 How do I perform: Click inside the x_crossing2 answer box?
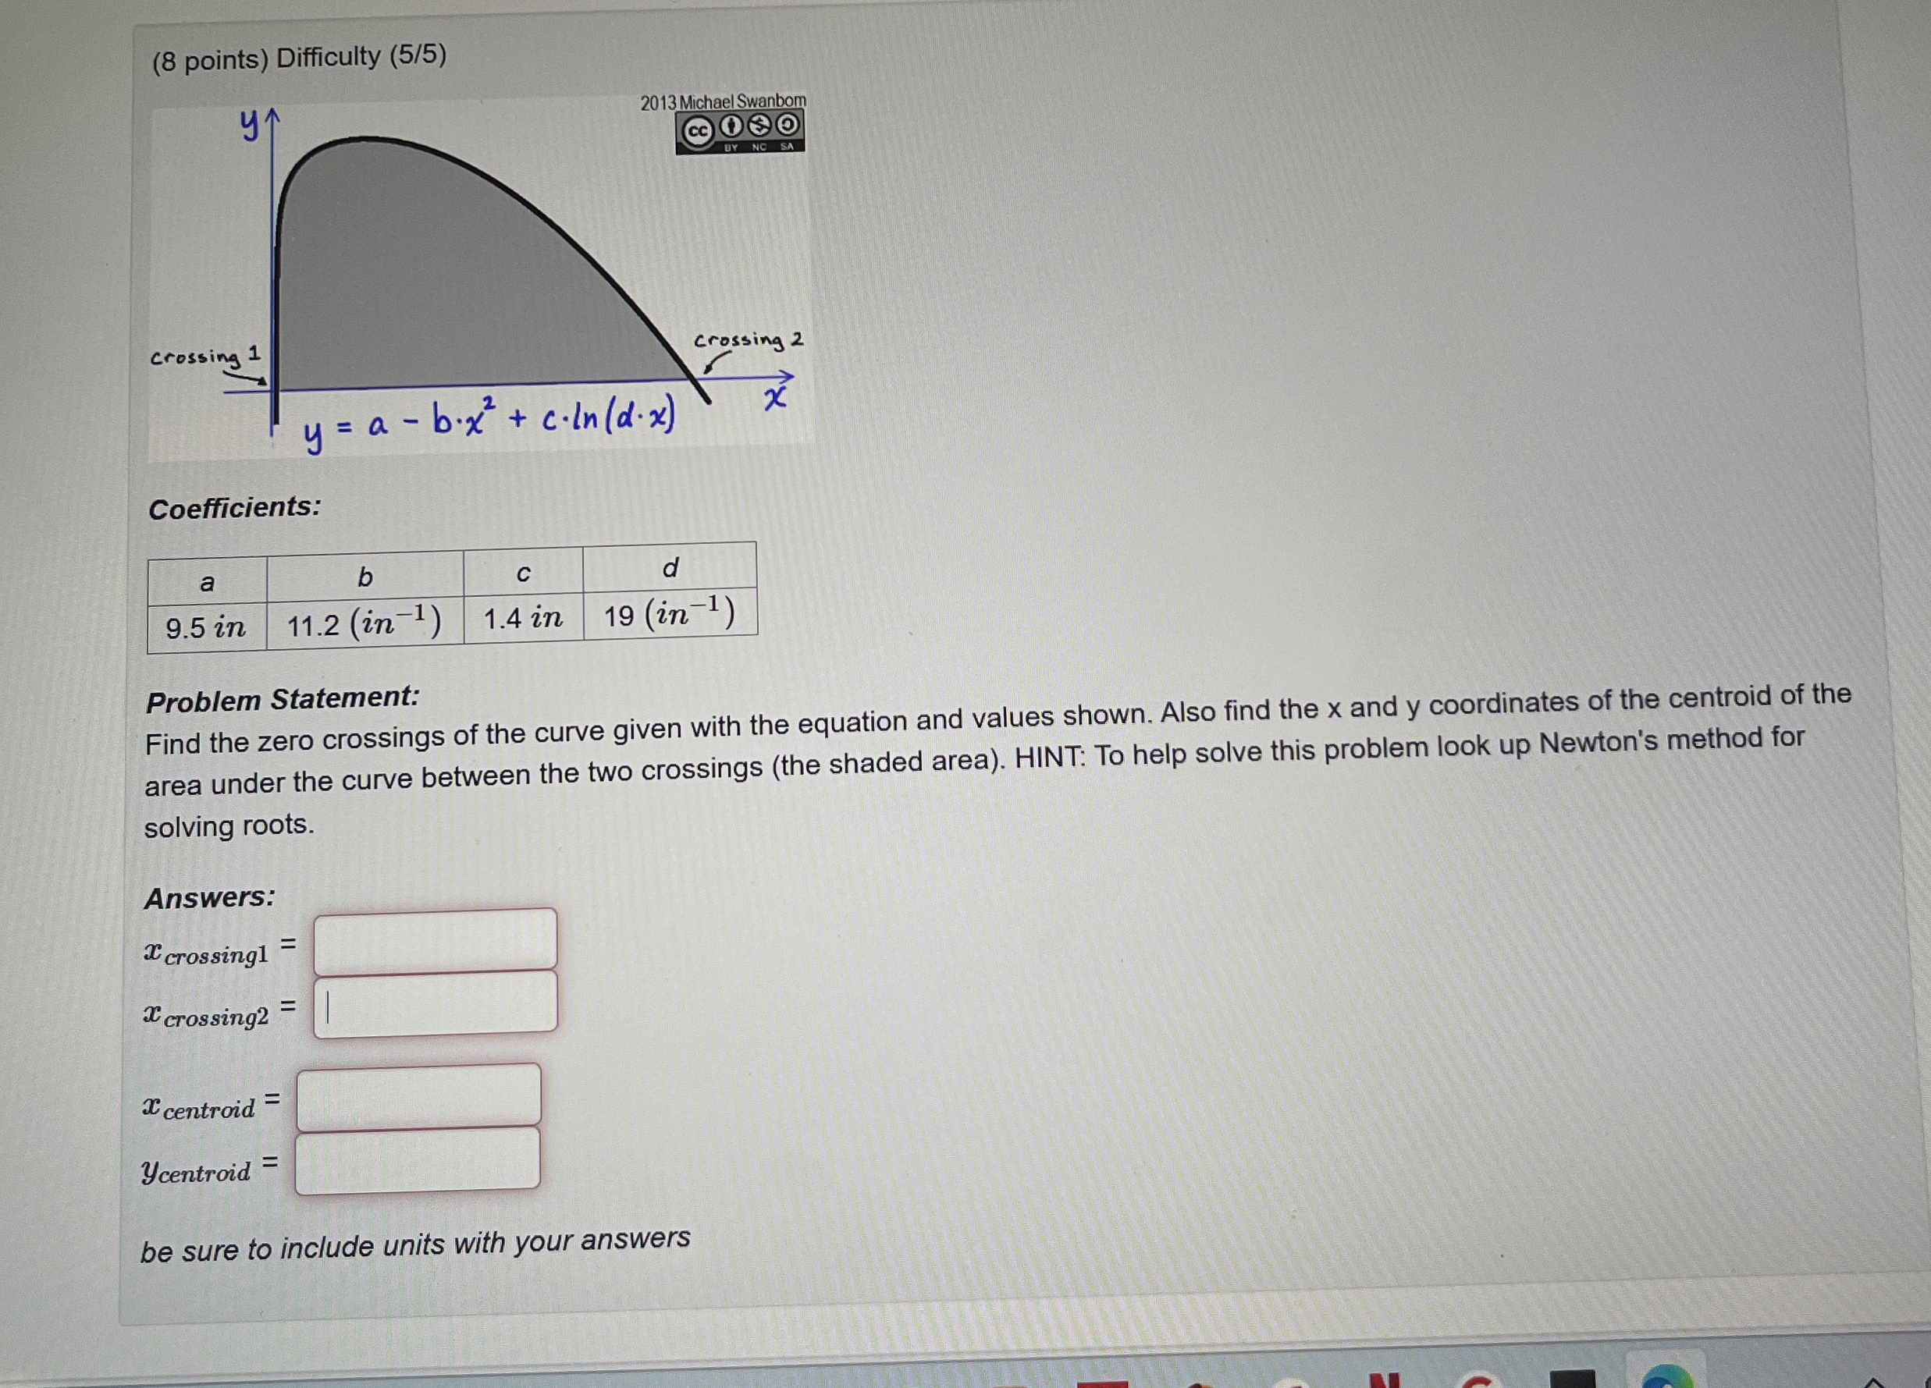(436, 1006)
